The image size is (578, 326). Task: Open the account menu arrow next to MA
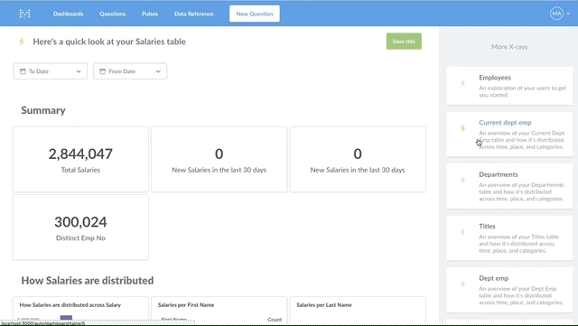click(x=568, y=14)
